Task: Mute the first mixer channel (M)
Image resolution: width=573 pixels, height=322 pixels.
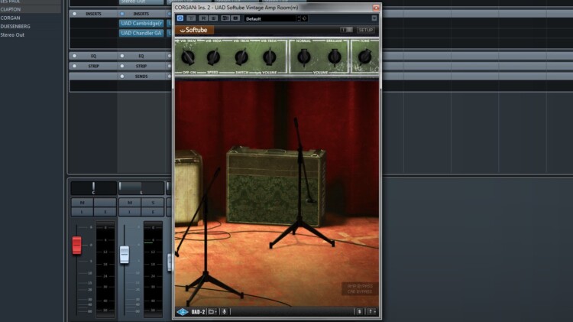Action: click(x=83, y=203)
